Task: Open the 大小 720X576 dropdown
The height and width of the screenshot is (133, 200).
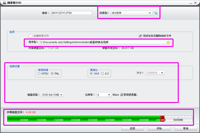Action: (155, 73)
